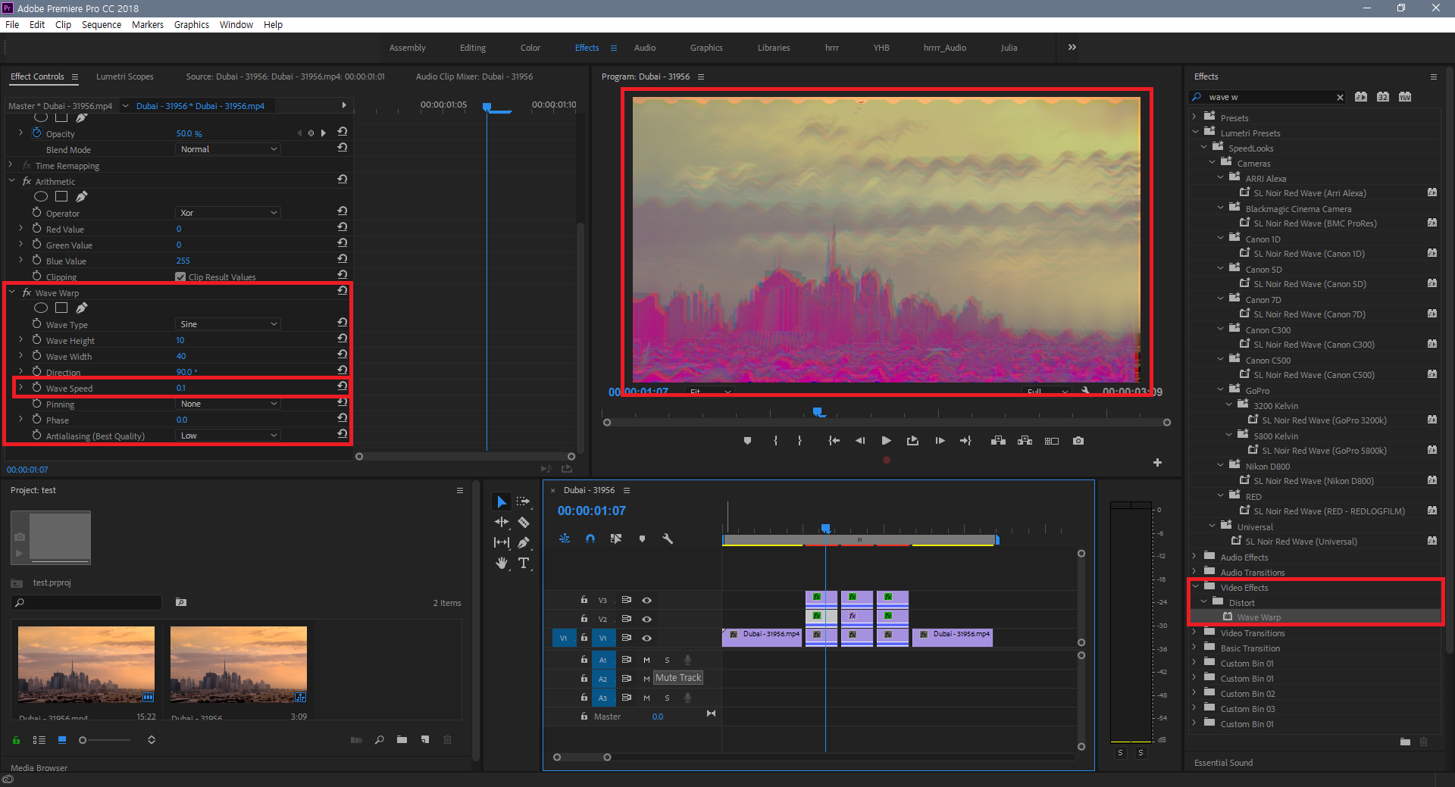Show more workspaces overflow chevrons
1455x787 pixels.
coord(1072,47)
